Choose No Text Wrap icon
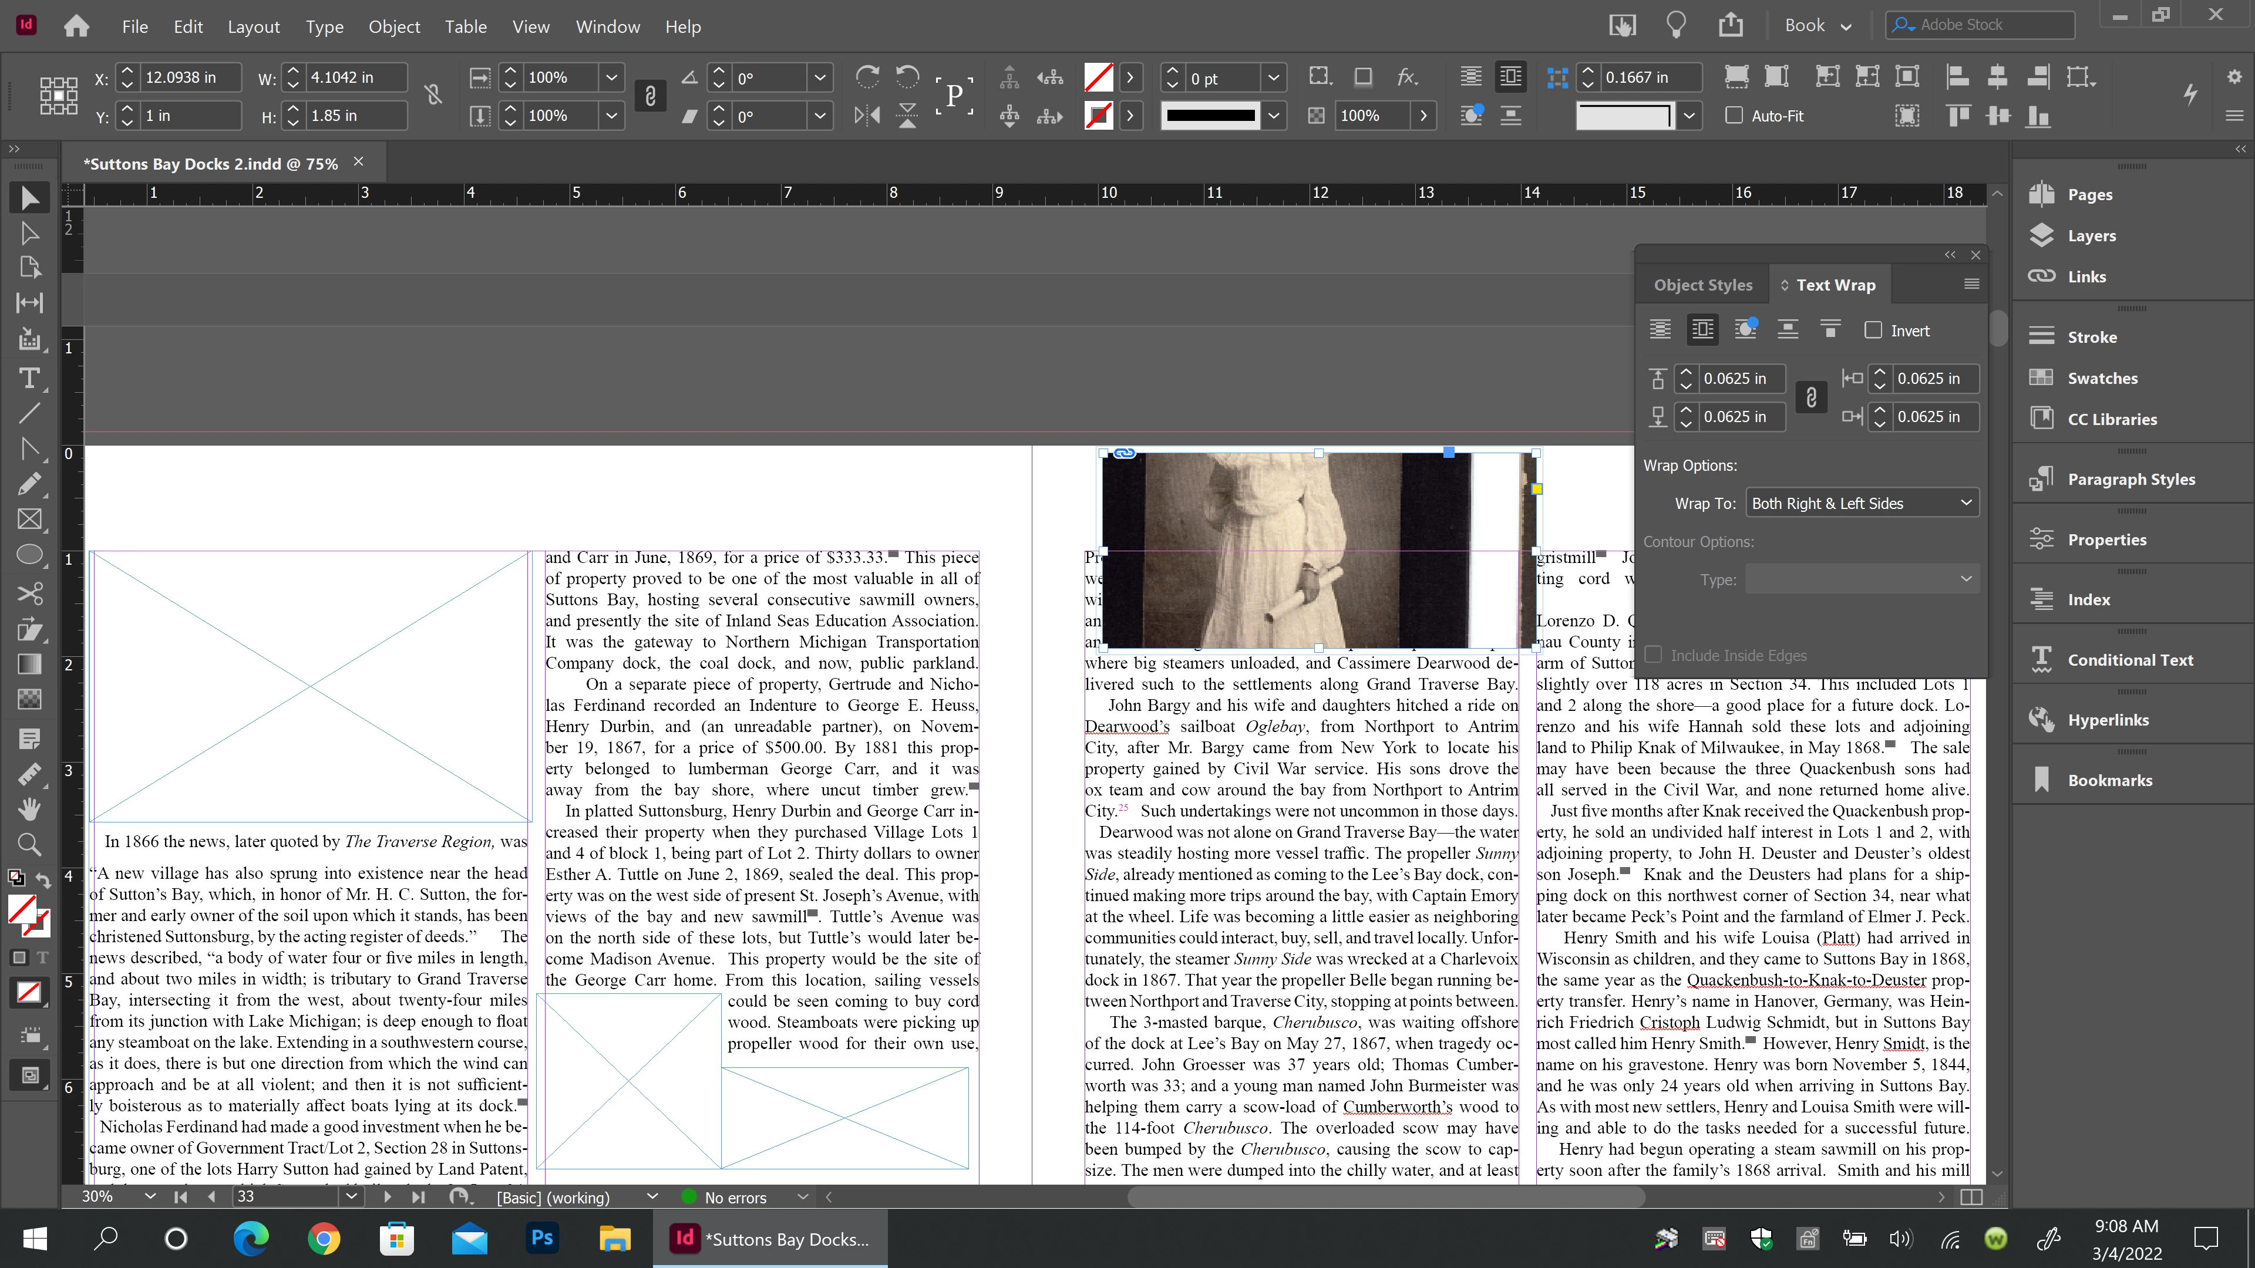Screen dimensions: 2255x1268 click(1660, 330)
